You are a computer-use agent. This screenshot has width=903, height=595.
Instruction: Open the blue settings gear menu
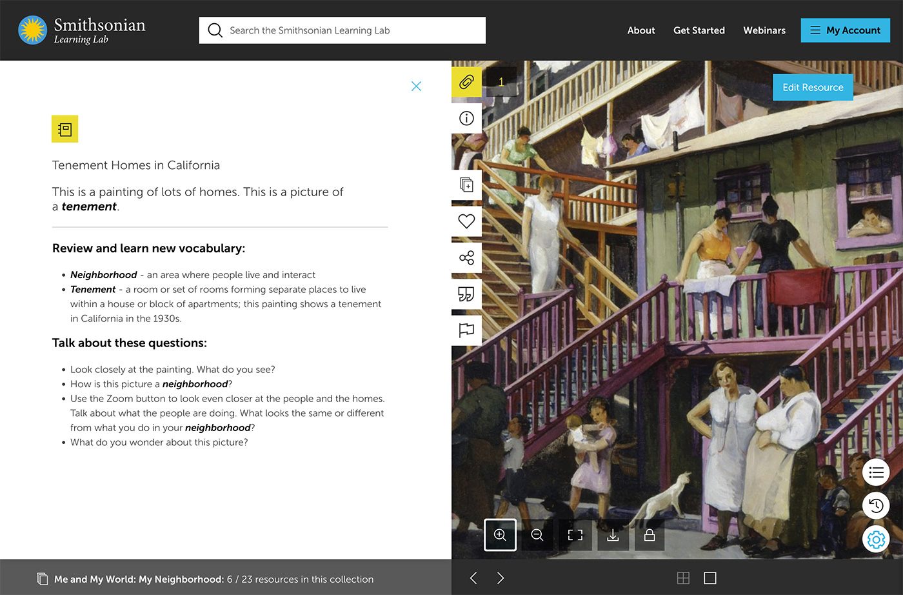tap(875, 539)
